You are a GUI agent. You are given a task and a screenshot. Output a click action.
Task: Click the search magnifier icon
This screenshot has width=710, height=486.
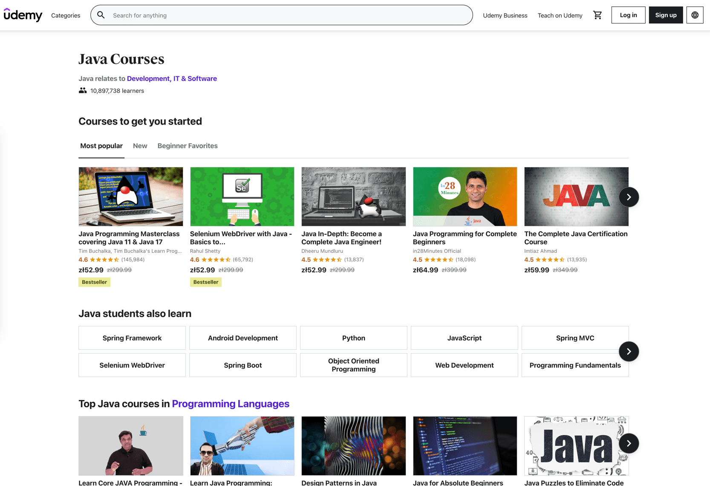[101, 15]
